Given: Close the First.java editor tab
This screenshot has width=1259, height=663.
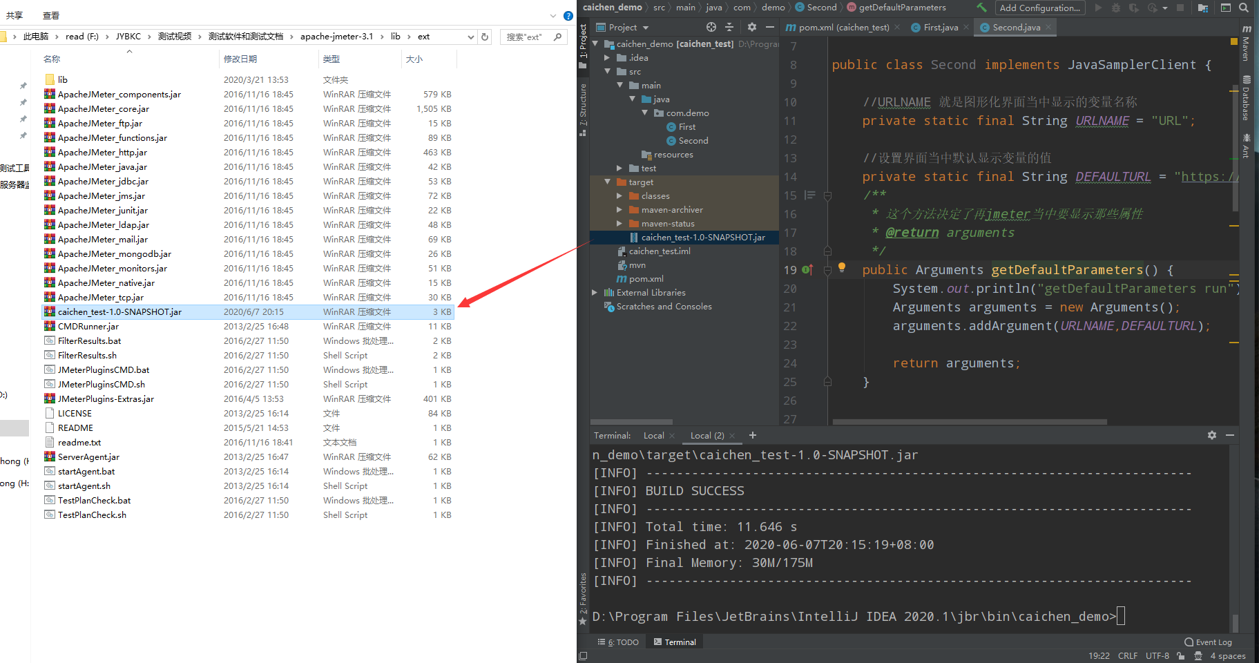Looking at the screenshot, I should tap(966, 28).
